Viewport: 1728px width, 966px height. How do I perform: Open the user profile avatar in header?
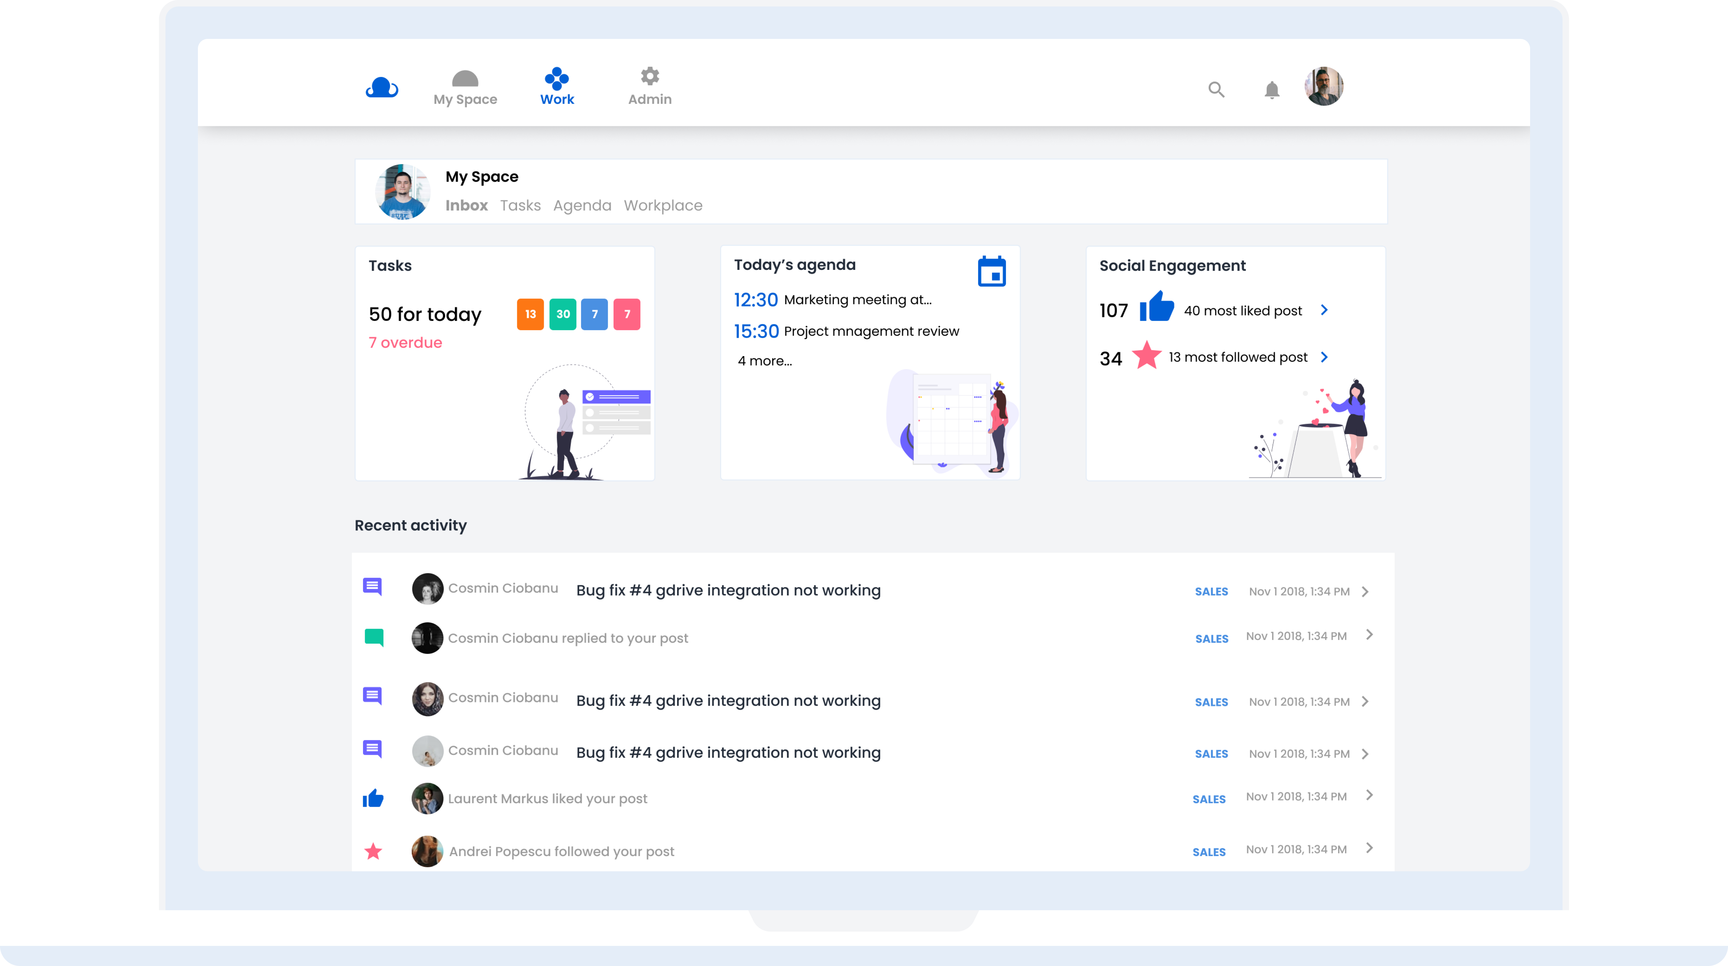[x=1323, y=87]
